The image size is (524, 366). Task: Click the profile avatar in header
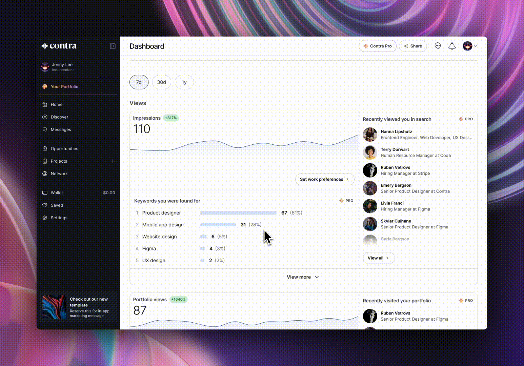click(467, 46)
